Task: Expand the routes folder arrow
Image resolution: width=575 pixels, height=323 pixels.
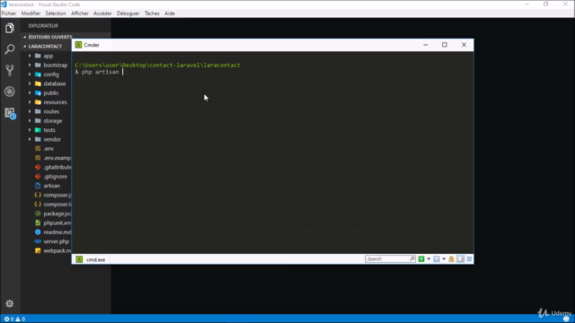Action: 30,111
